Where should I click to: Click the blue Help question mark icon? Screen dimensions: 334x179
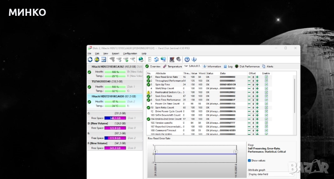tap(187, 60)
